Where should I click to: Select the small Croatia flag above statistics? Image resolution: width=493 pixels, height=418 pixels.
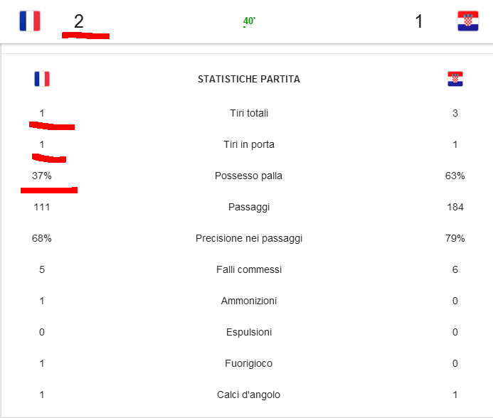(455, 79)
